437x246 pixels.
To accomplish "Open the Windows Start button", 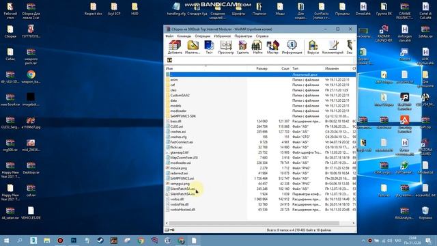I will click(6, 241).
